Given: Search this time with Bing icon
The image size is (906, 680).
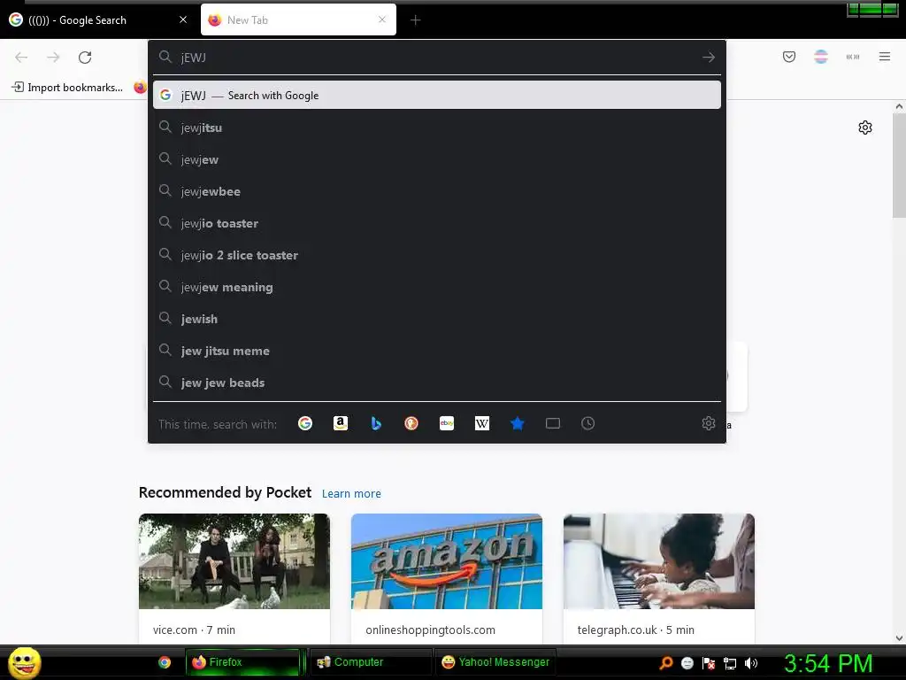Looking at the screenshot, I should 375,423.
